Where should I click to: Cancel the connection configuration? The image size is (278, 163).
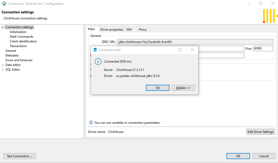pyautogui.click(x=264, y=156)
